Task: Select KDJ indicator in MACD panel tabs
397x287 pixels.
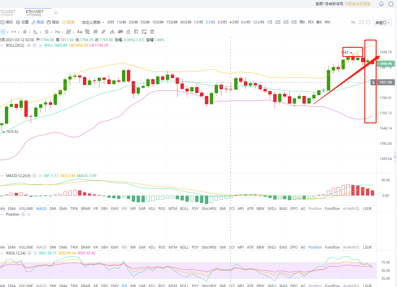Action: (x=152, y=209)
